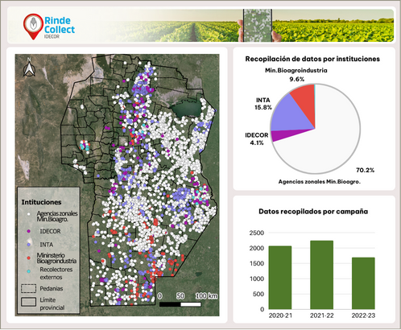
Task: Click the 'Recopilación de datos por instituciones' heading
Action: pyautogui.click(x=312, y=59)
